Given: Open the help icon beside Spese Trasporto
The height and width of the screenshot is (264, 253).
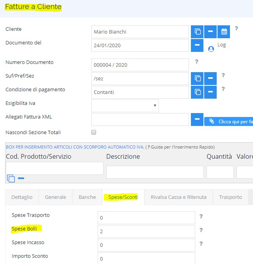Looking at the screenshot, I should coord(201,216).
